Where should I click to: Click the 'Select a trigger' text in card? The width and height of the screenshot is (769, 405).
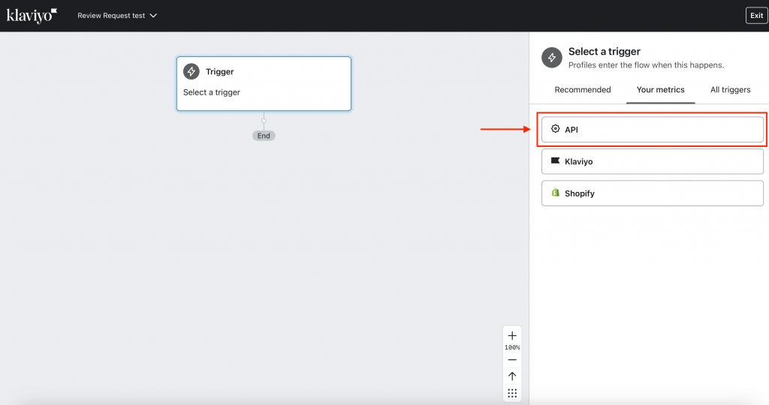pos(211,92)
